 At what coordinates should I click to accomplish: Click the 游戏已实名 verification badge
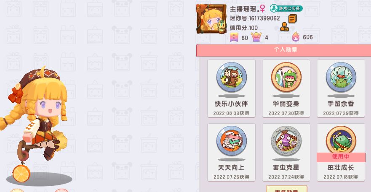coord(286,8)
